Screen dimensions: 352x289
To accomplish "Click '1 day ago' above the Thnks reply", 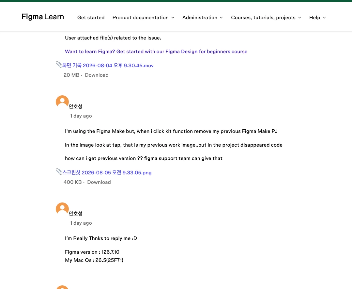I will [x=81, y=223].
